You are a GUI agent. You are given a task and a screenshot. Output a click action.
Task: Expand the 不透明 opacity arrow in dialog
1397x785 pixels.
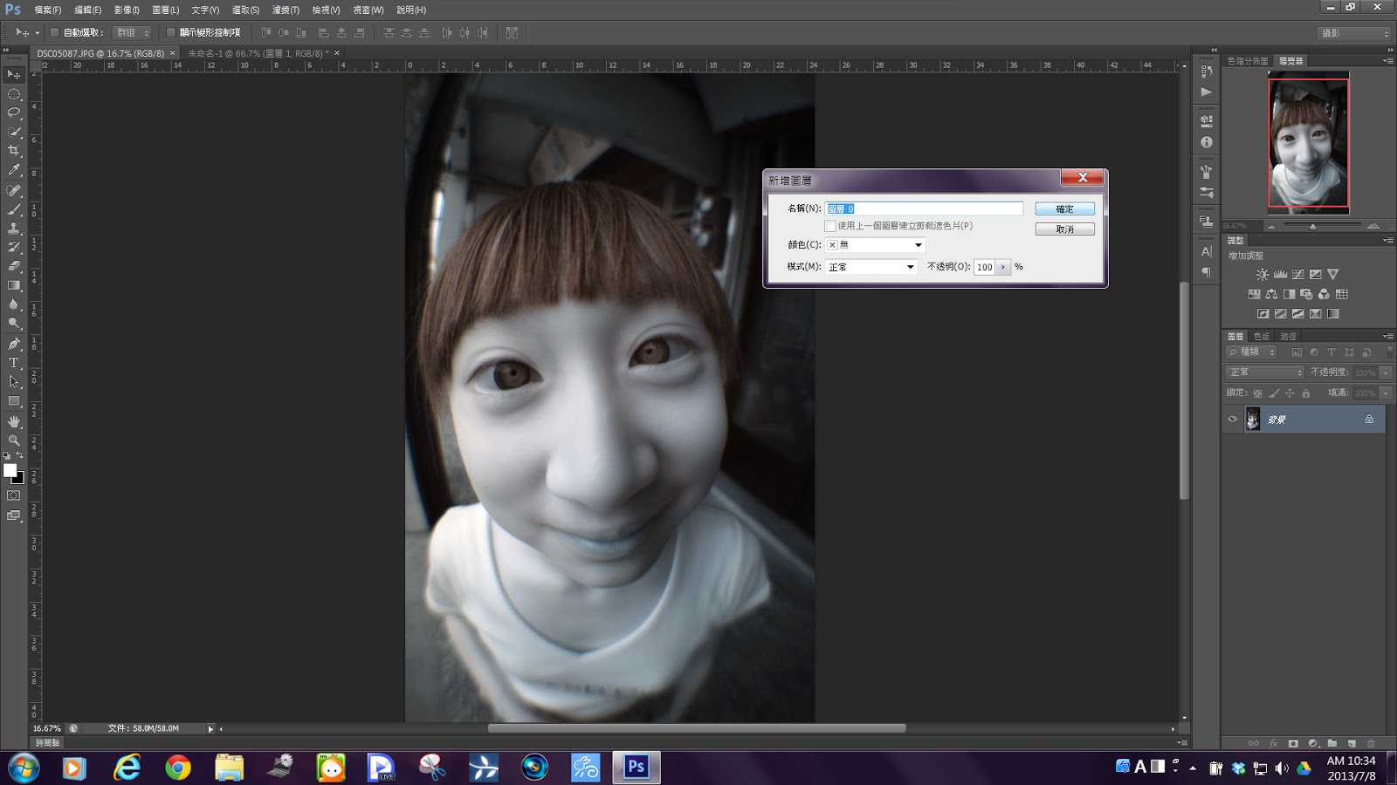click(1003, 267)
